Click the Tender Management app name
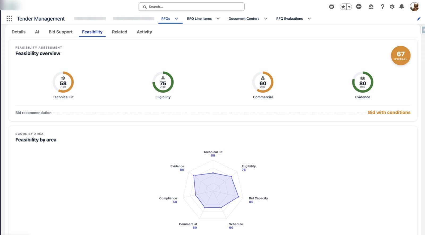This screenshot has width=425, height=235. [41, 19]
